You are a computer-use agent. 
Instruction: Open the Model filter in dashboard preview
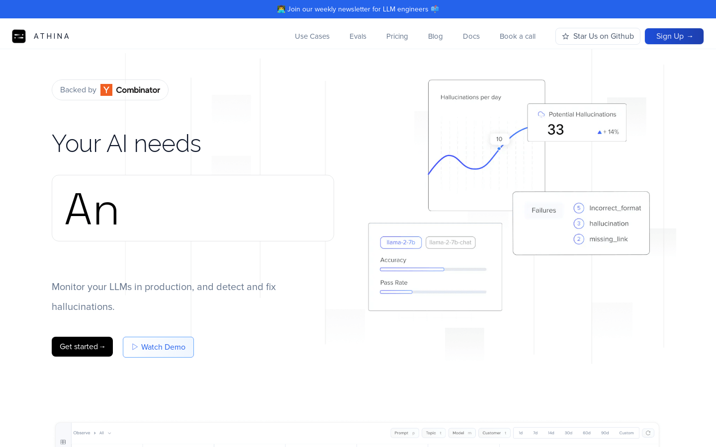[462, 433]
